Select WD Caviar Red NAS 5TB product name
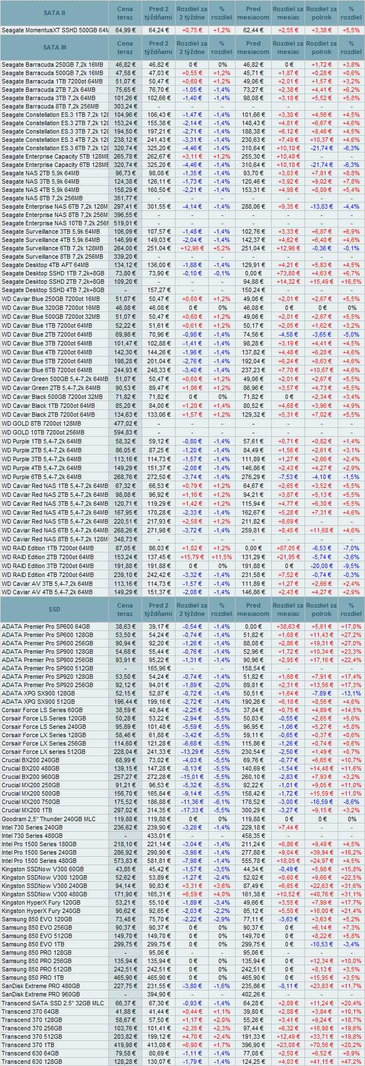Image resolution: width=365 pixels, height=1066 pixels. coord(55,521)
